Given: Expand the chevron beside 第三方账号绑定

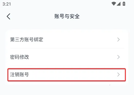Looking at the screenshot, I should tap(119, 40).
